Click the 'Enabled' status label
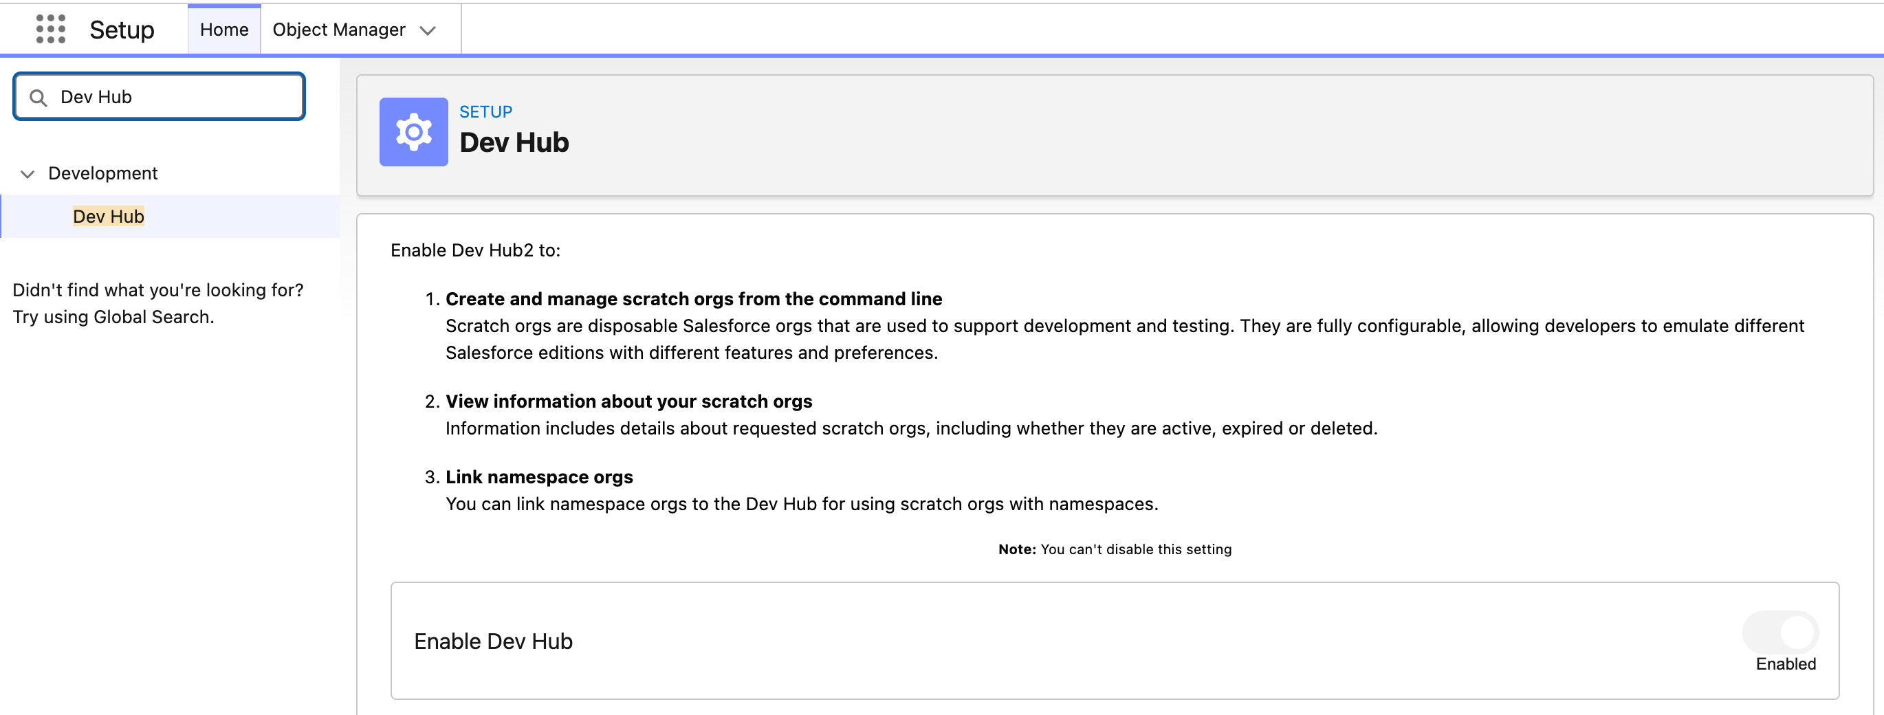The height and width of the screenshot is (715, 1884). 1785,664
